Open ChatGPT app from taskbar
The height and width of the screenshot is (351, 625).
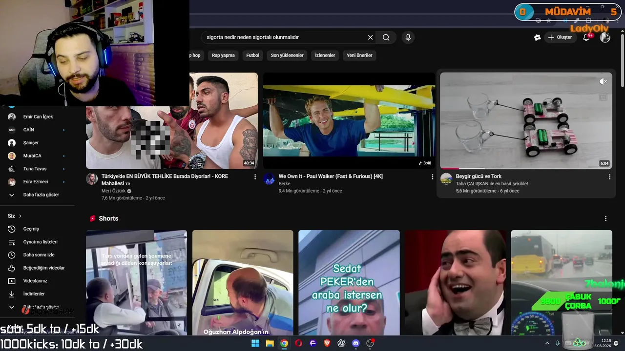[341, 343]
